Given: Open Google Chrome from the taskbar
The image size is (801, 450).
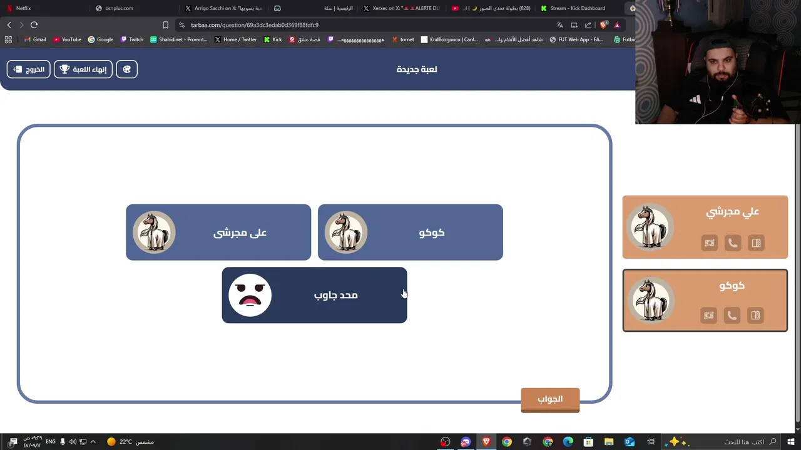Looking at the screenshot, I should (x=507, y=442).
